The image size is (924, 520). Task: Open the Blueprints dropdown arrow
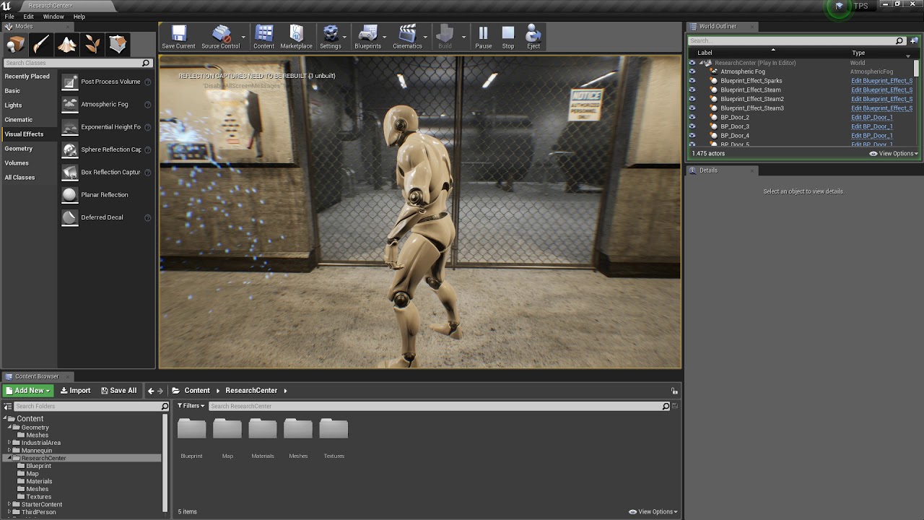(385, 36)
